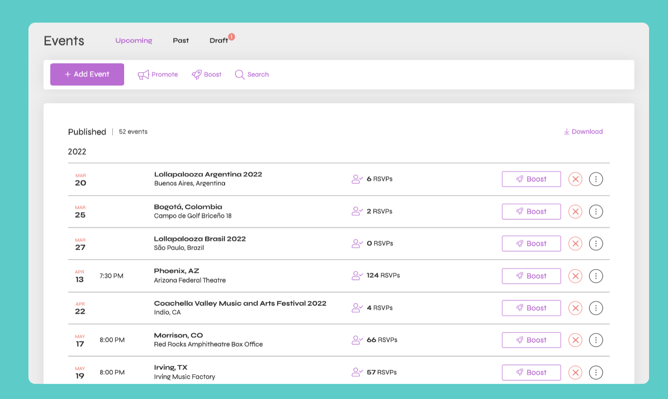Remove Bogotá, Colombia event via red X
This screenshot has height=399, width=668.
(x=575, y=211)
